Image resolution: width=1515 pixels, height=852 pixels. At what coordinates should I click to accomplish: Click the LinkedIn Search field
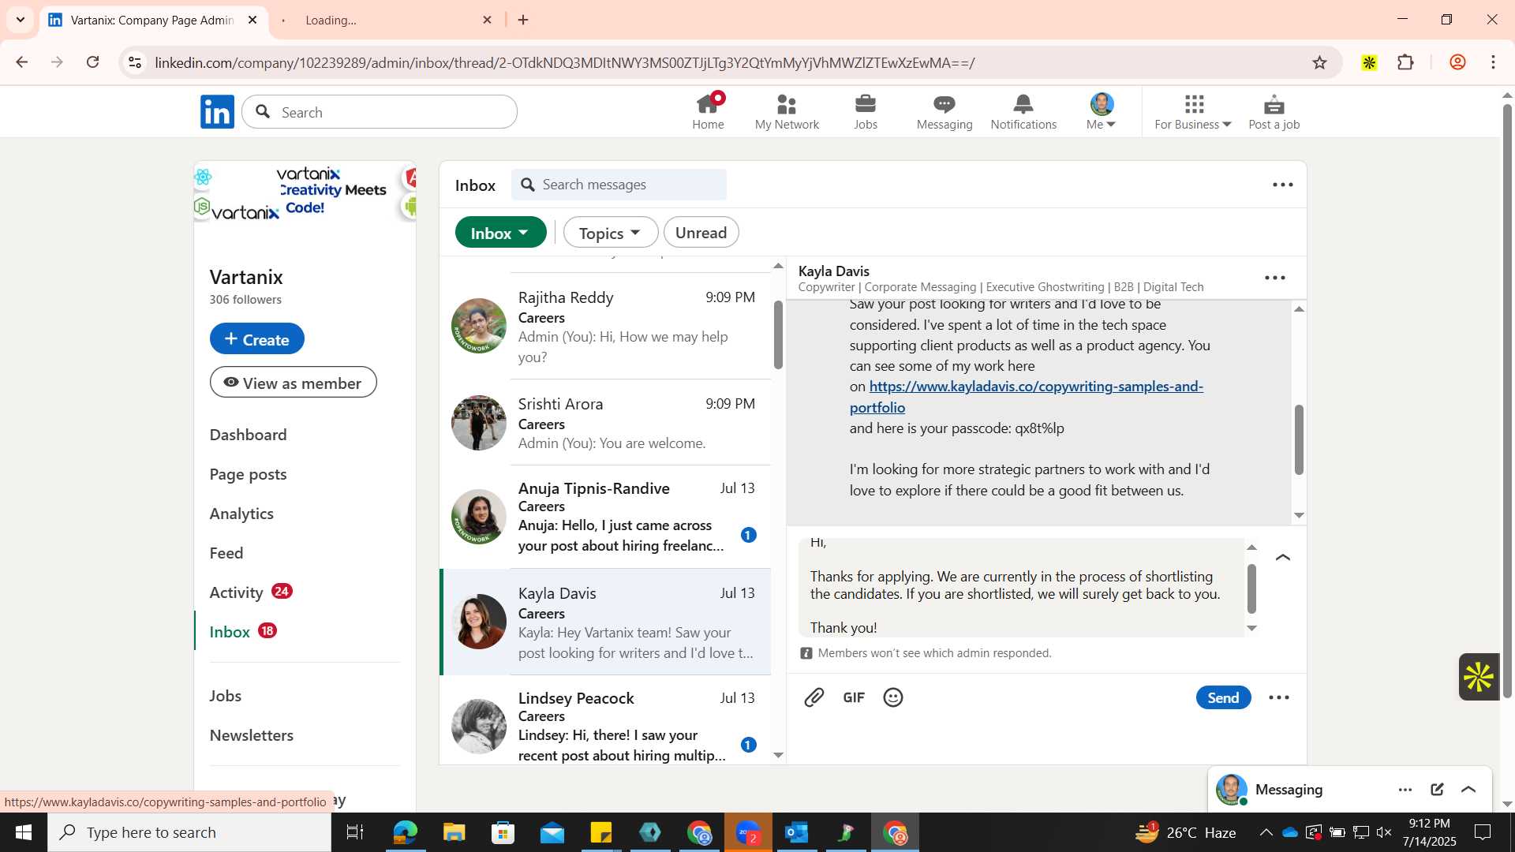(380, 112)
